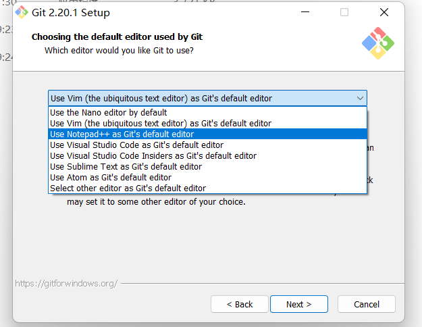Choose Notepad++ as Git's default editor
The image size is (422, 327).
[122, 134]
